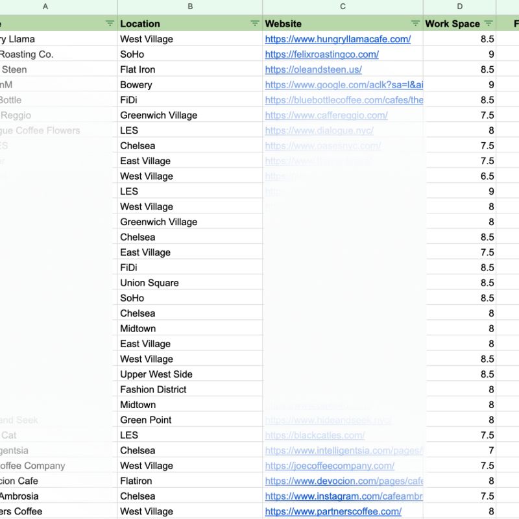Select the Union Square location cell
This screenshot has width=519, height=519.
(190, 283)
